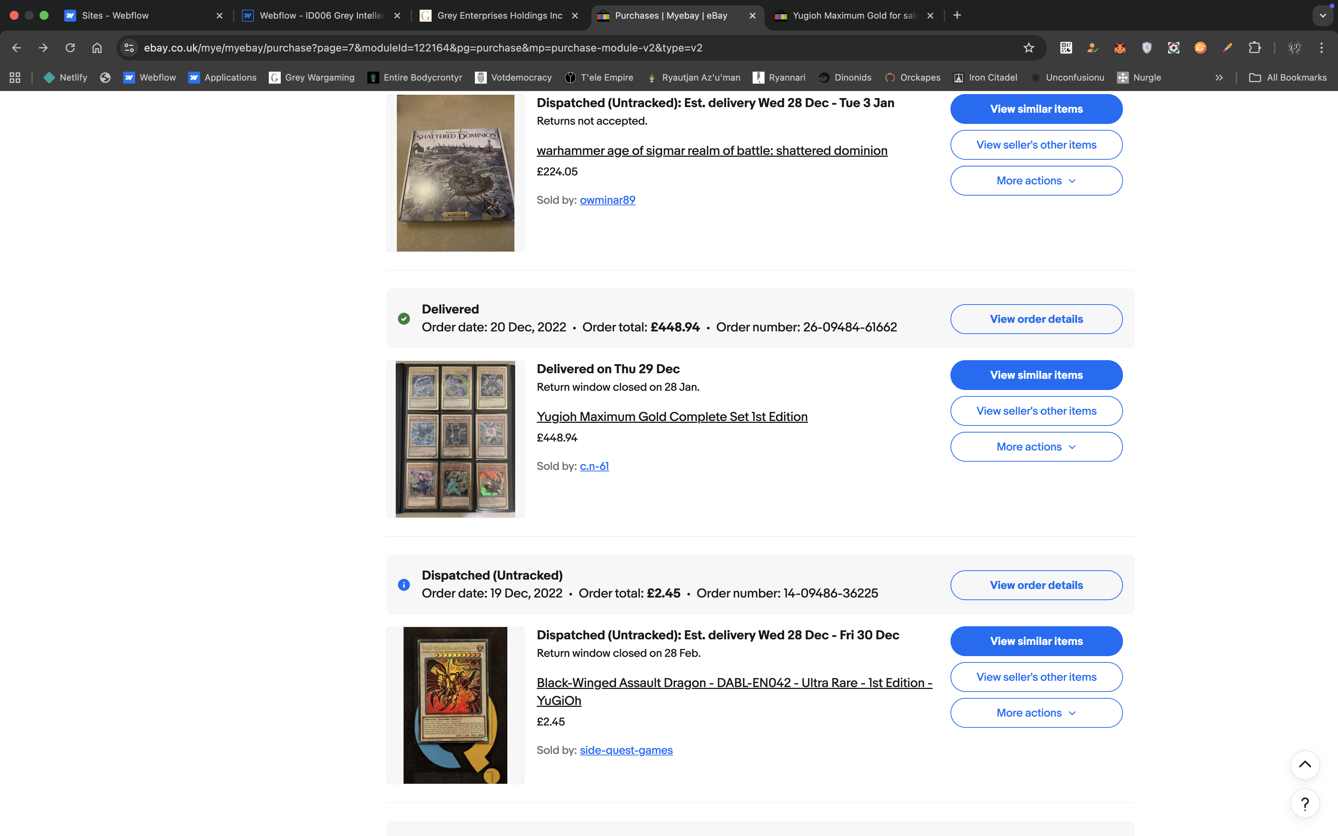Open seller link side-quest-games
This screenshot has height=836, width=1338.
pos(626,750)
